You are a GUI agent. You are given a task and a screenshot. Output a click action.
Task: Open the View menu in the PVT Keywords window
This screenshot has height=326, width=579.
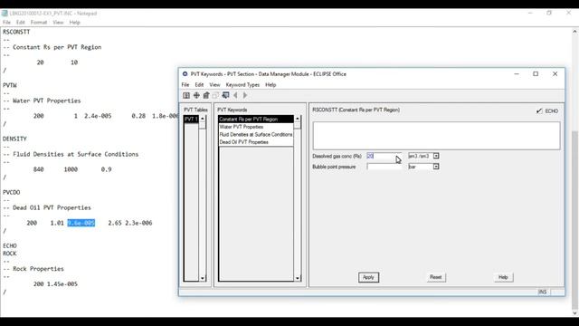pyautogui.click(x=214, y=84)
